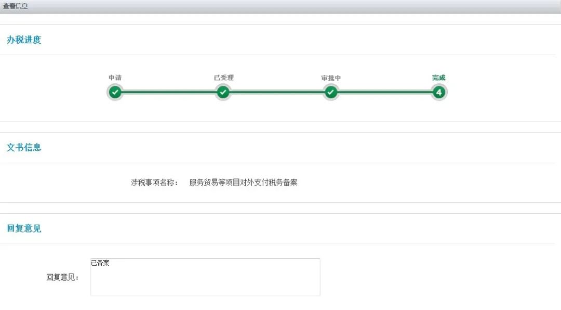Select the 服务贸易等项目对外支付税务备案 value text
Image resolution: width=561 pixels, height=310 pixels.
[243, 183]
